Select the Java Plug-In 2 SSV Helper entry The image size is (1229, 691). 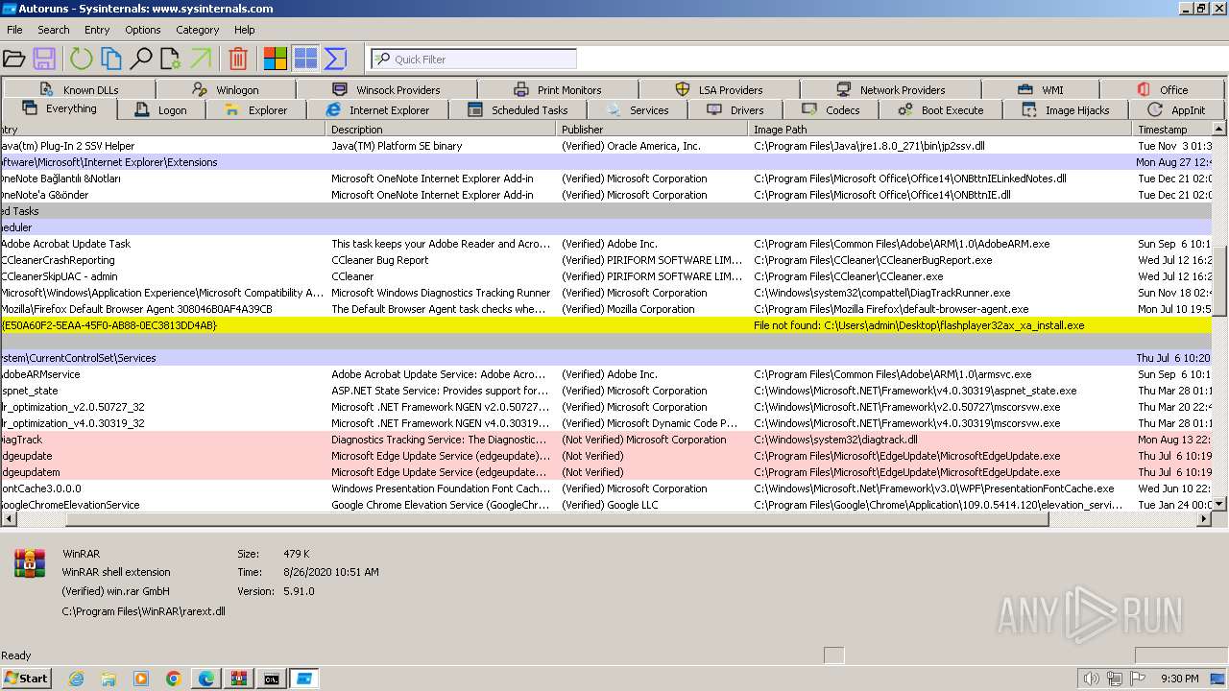pyautogui.click(x=606, y=146)
